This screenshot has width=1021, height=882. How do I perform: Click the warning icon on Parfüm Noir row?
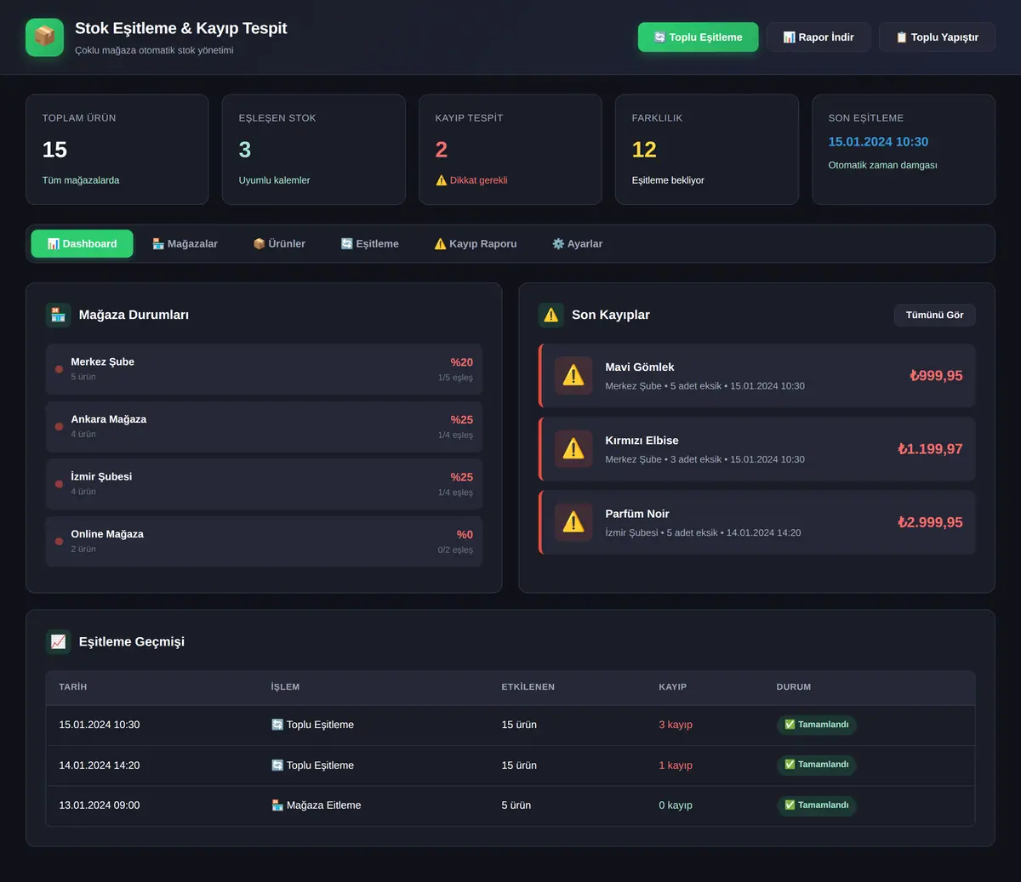(573, 522)
